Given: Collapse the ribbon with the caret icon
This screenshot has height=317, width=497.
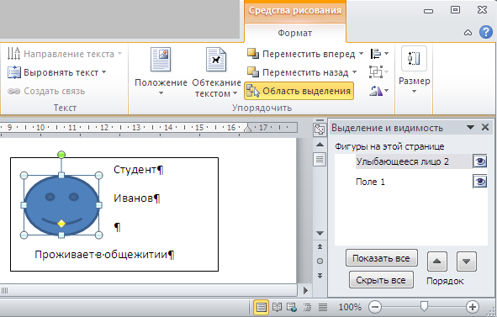Looking at the screenshot, I should pyautogui.click(x=468, y=32).
